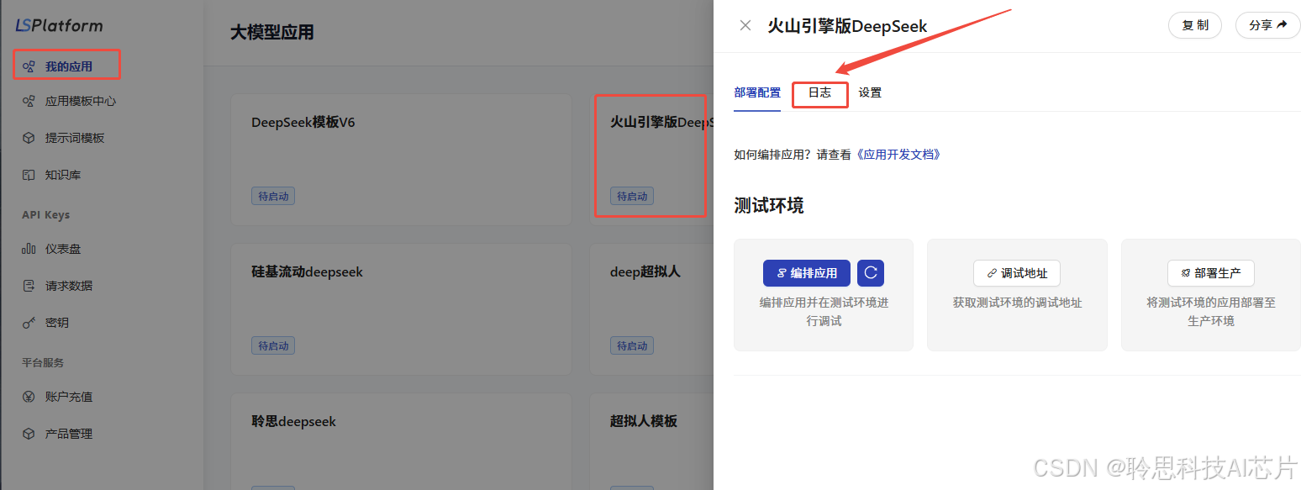
Task: Click the 测试环境 section heading
Action: click(768, 206)
